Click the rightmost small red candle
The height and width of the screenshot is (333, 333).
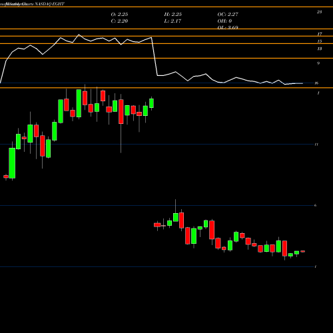click(x=303, y=251)
